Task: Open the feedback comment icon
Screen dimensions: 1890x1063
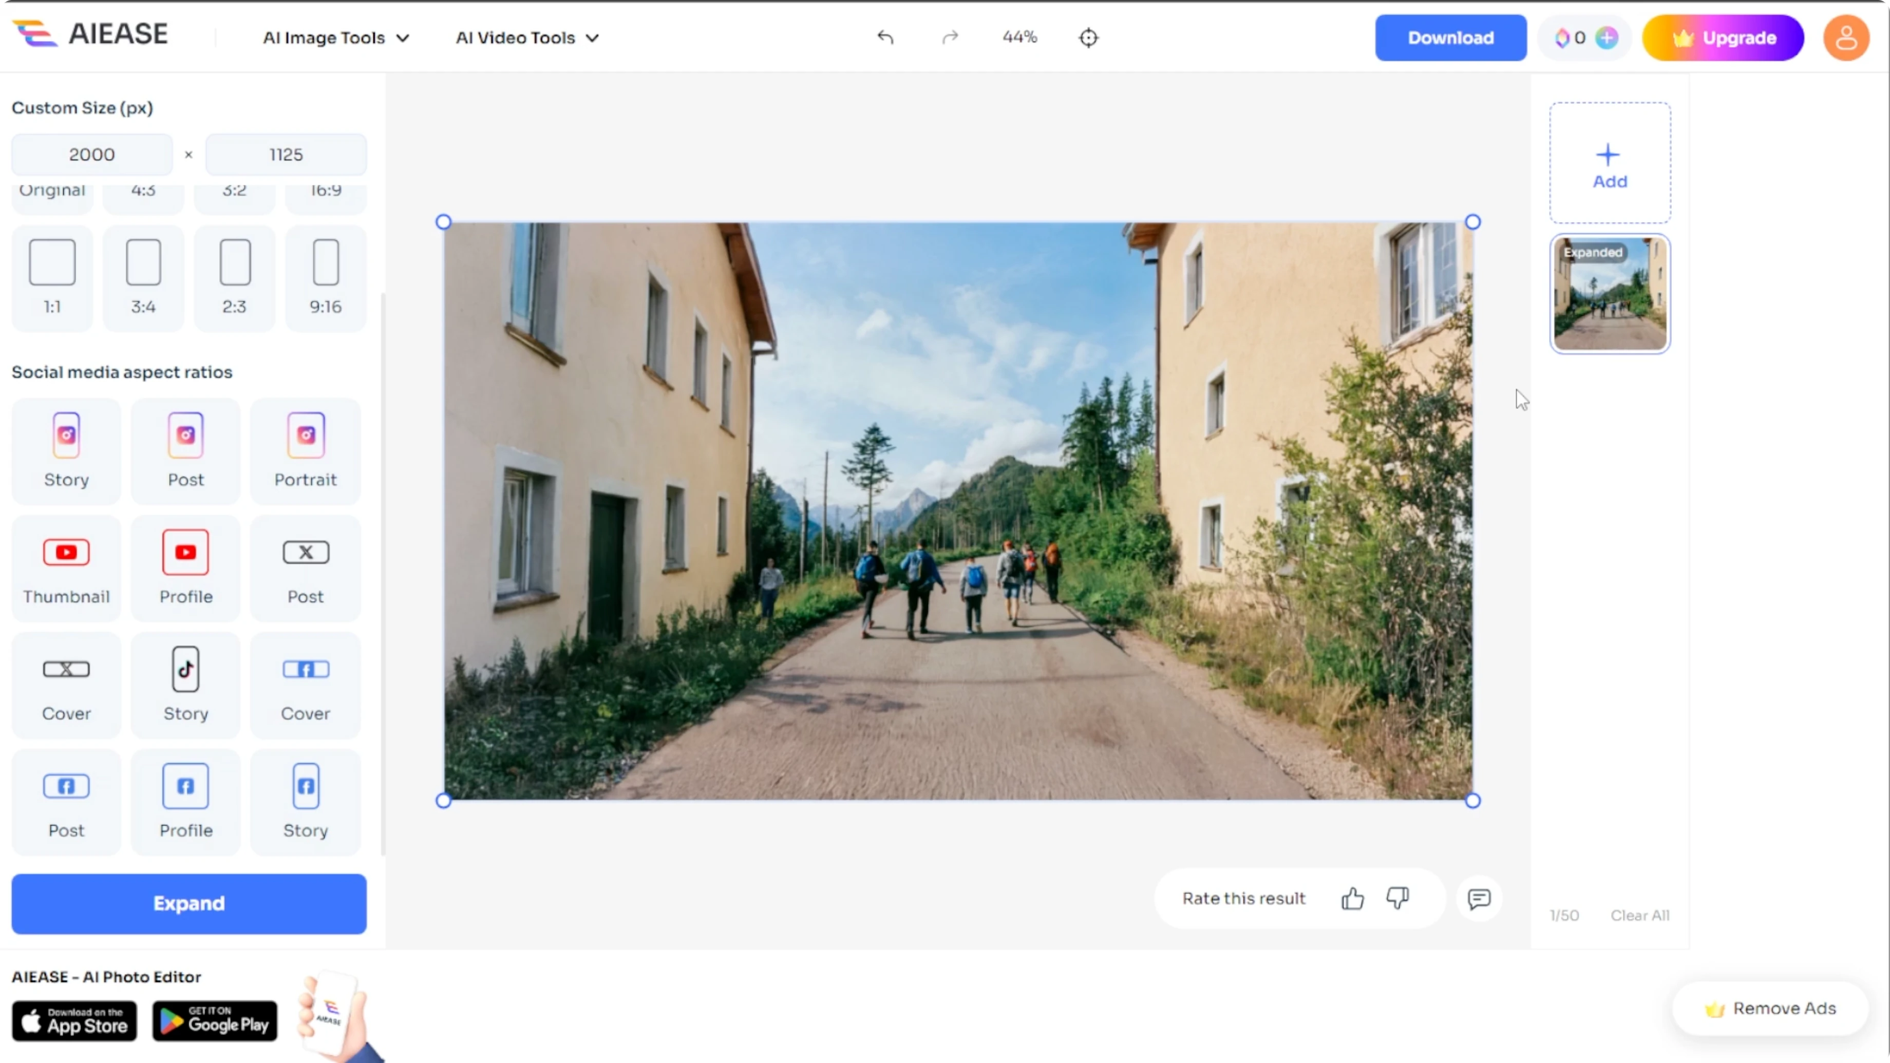Action: coord(1479,898)
